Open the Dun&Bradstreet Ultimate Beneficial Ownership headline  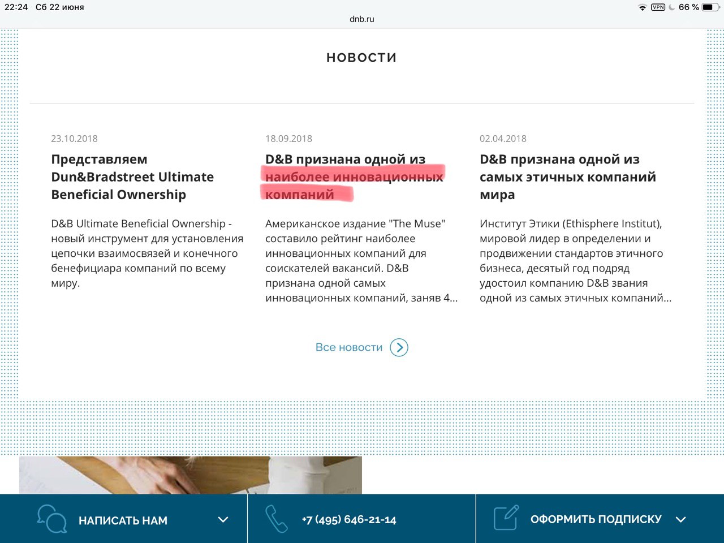pos(132,177)
